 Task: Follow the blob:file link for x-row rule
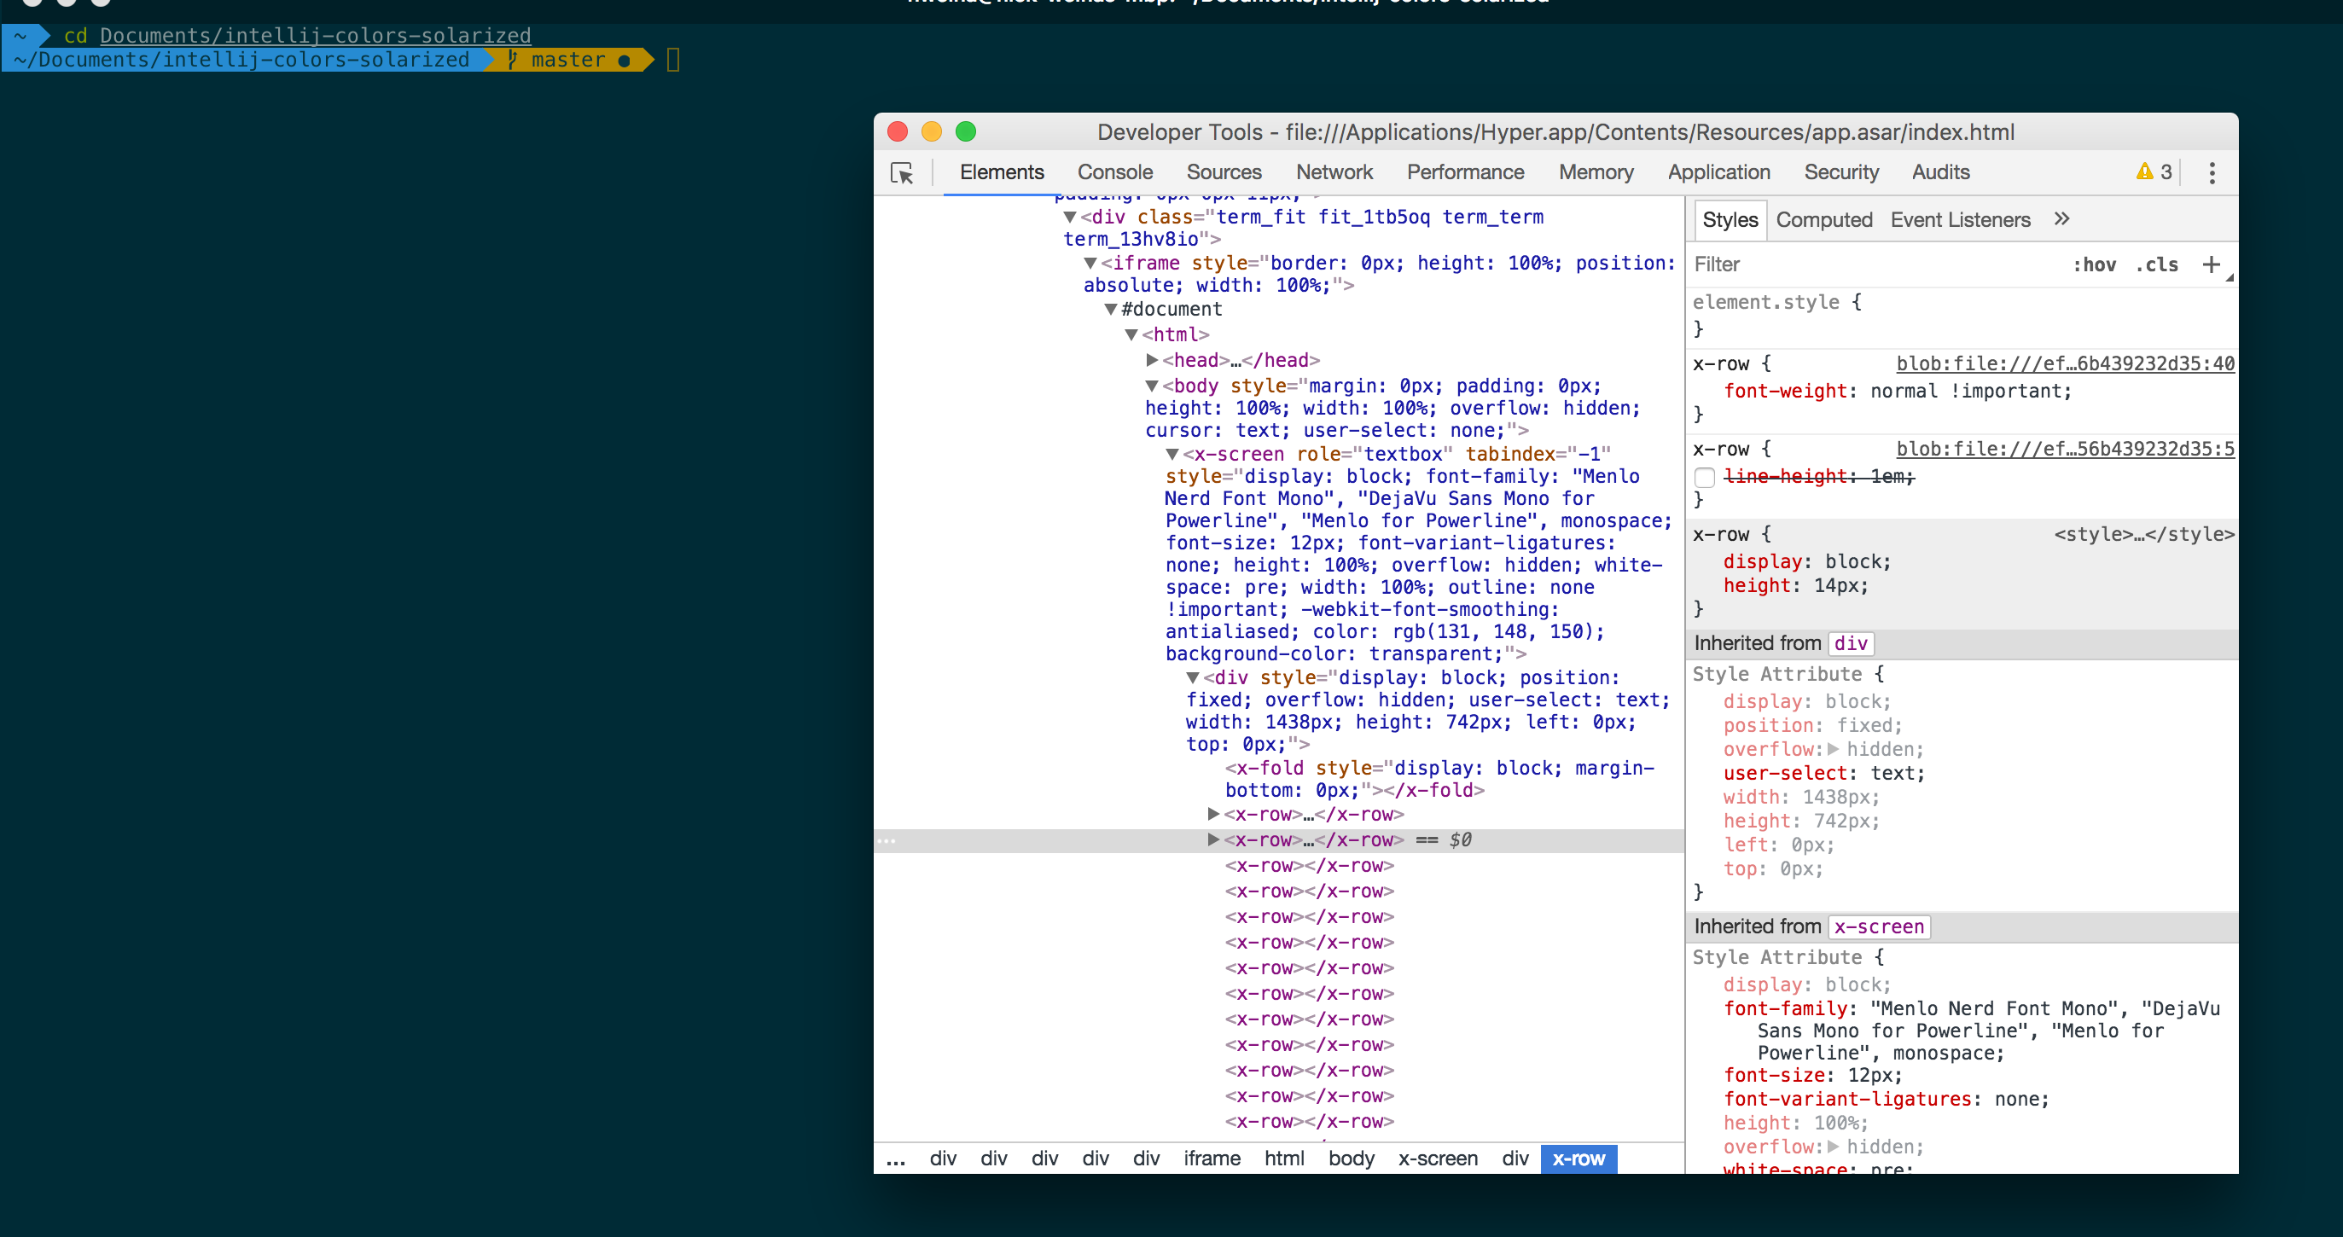coord(2065,363)
